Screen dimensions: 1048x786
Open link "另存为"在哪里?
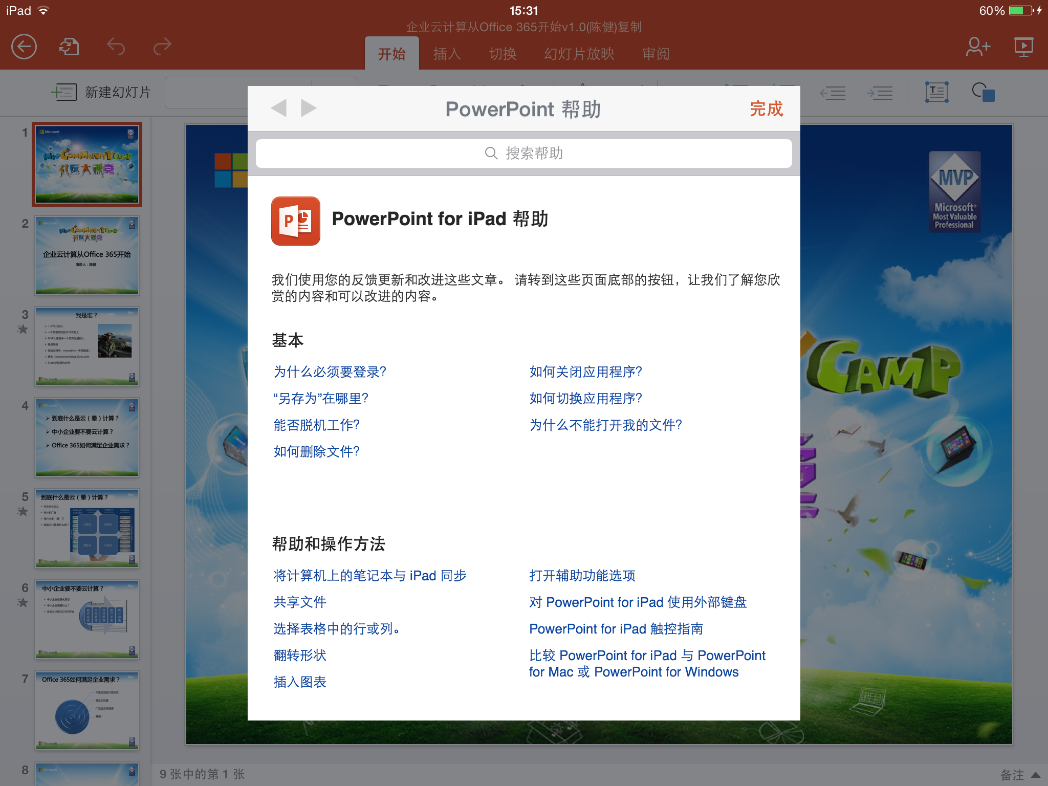[321, 398]
